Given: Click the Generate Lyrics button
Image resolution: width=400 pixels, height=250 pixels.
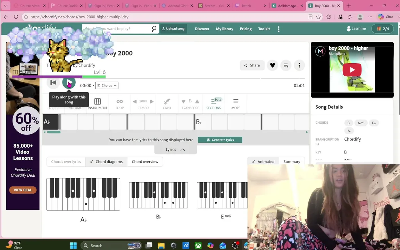Looking at the screenshot, I should (220, 140).
